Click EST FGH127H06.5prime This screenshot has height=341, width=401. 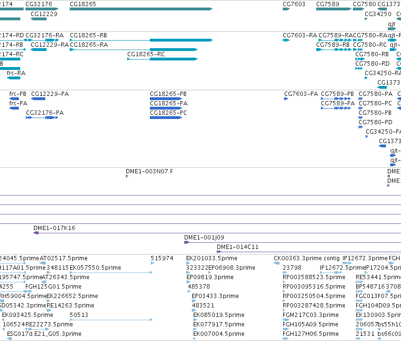286,339
